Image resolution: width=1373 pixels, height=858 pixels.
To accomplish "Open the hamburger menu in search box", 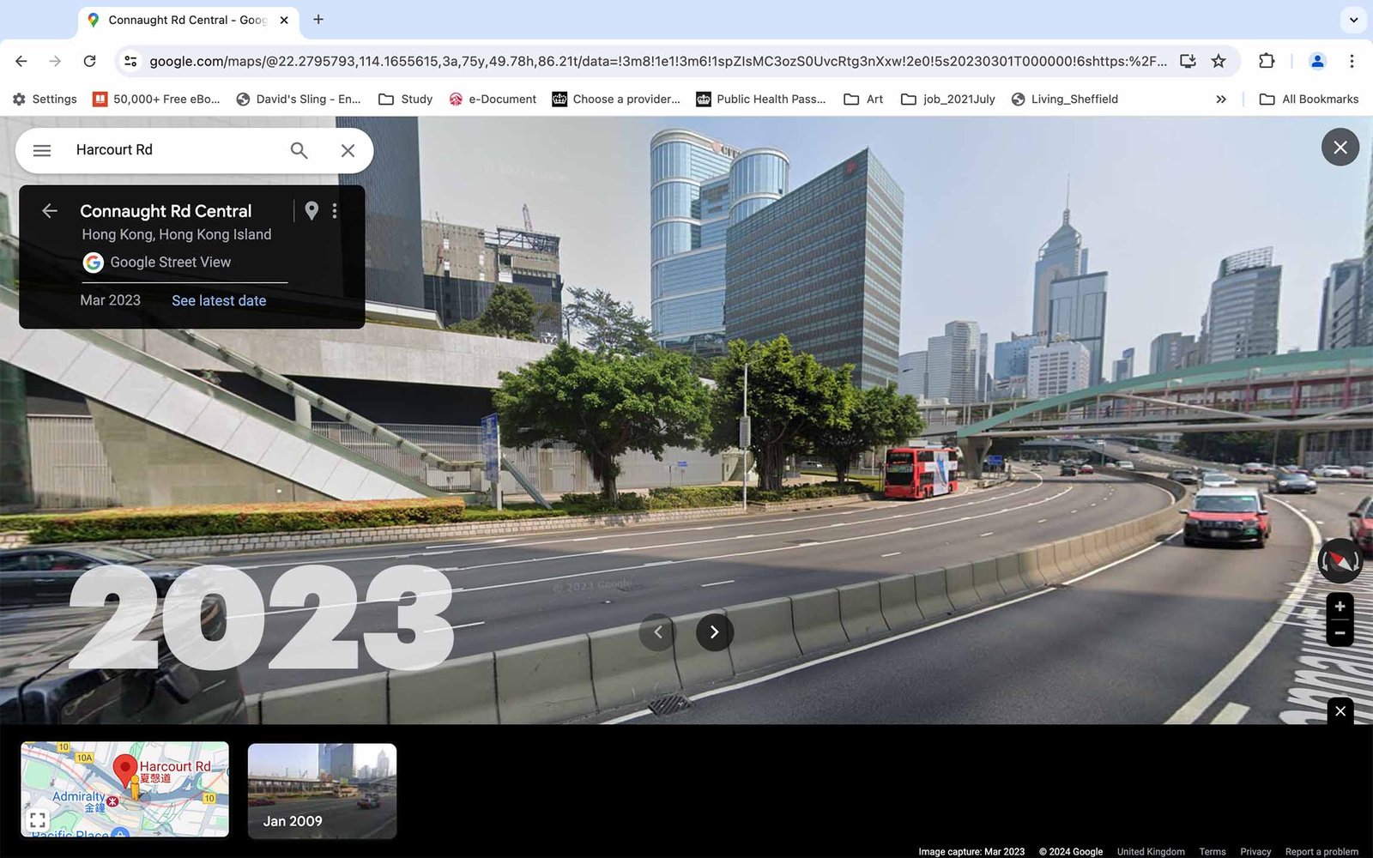I will [42, 150].
